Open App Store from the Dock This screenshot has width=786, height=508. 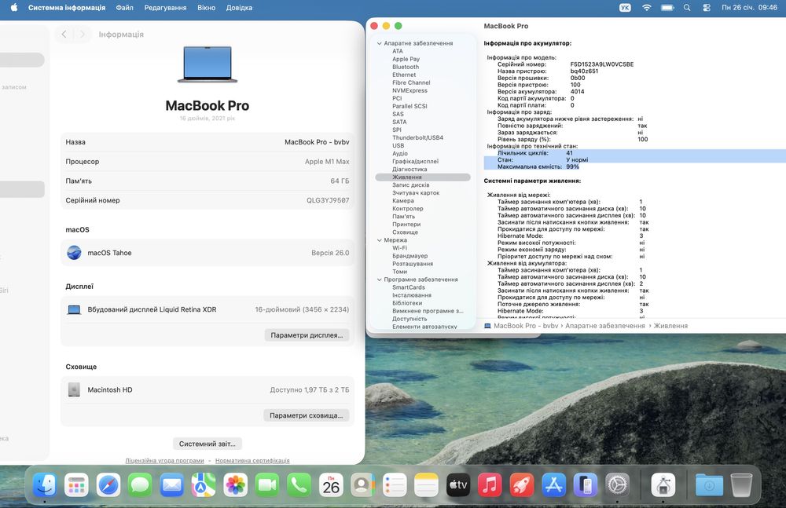click(x=553, y=485)
